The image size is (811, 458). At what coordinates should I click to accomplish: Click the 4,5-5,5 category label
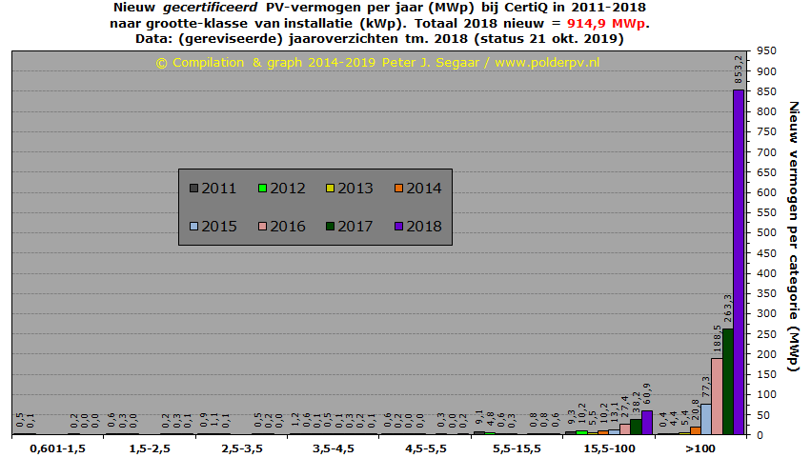[425, 448]
